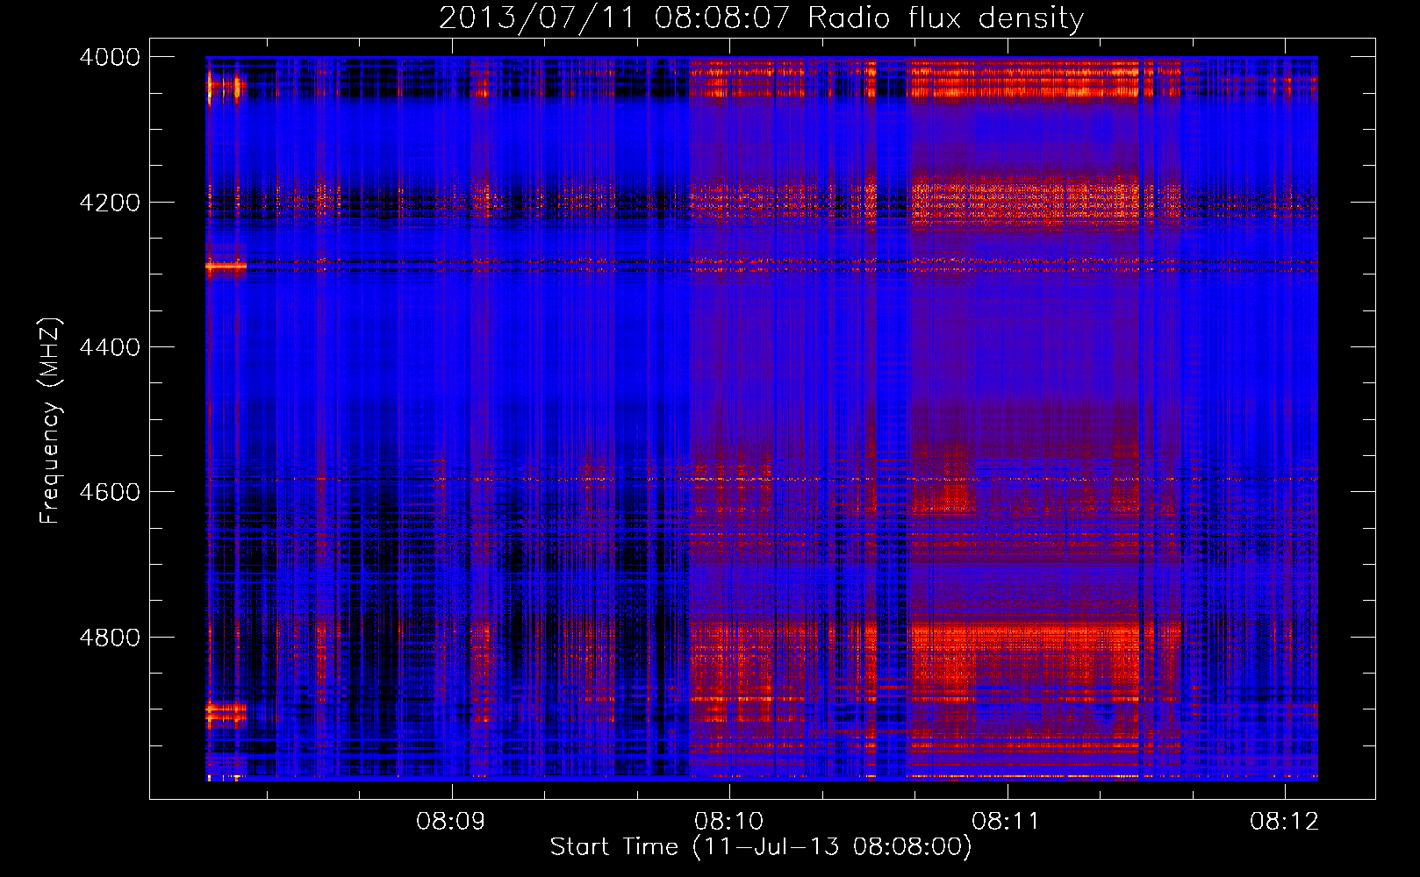Click the plot title '2013/07/11 08:08:07 Radio flux density'
1420x877 pixels.
761,18
